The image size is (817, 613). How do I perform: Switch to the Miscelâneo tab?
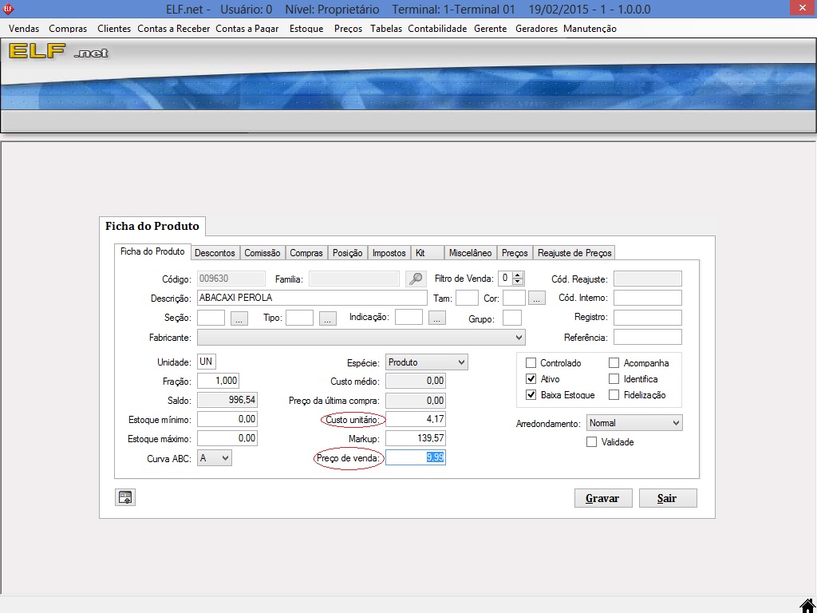(x=471, y=253)
